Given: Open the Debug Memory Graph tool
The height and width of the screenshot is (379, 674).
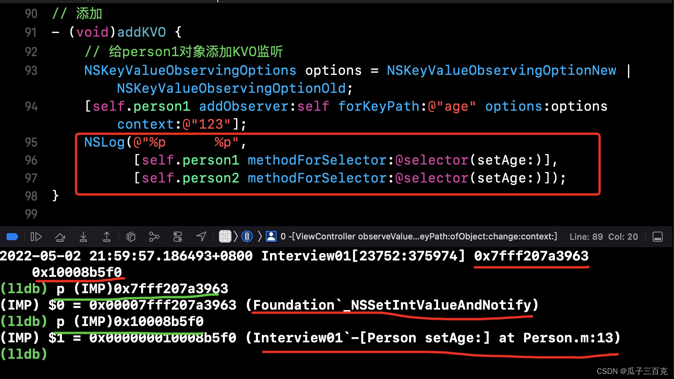Looking at the screenshot, I should pyautogui.click(x=154, y=237).
